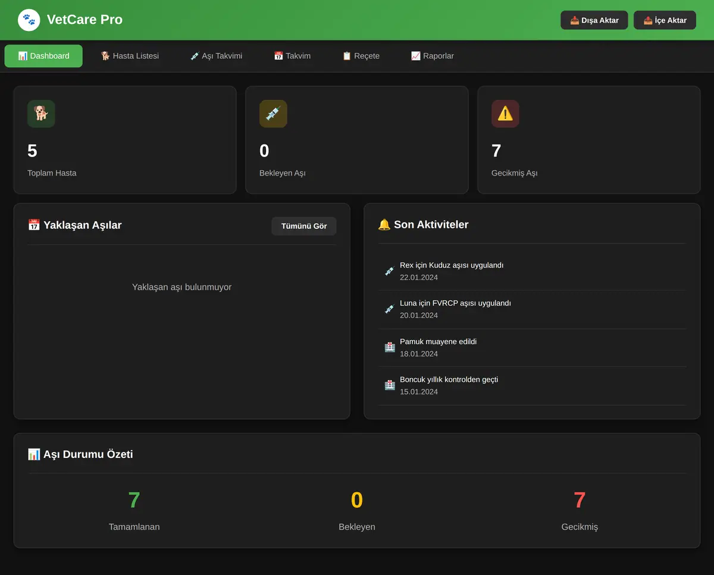Click syringe icon beside Luna FVRCP activity
Screen dimensions: 714x575
click(390, 309)
